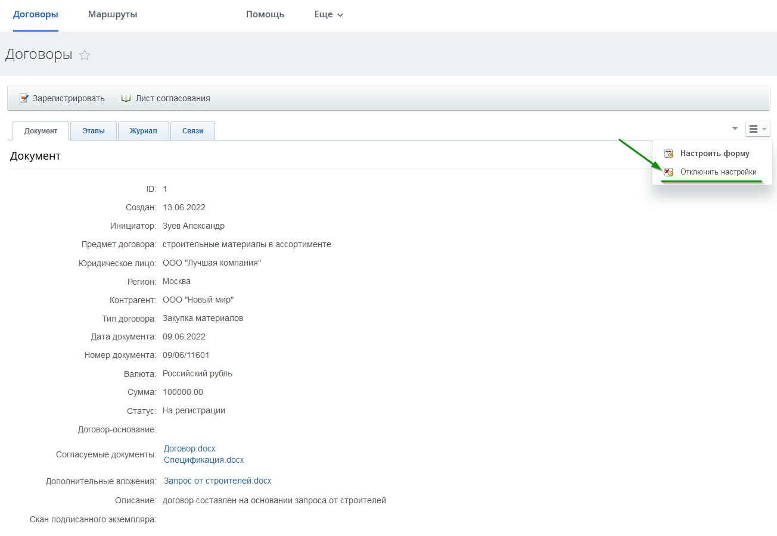Click the favorite star next to Договоры
The width and height of the screenshot is (777, 536).
pyautogui.click(x=85, y=55)
